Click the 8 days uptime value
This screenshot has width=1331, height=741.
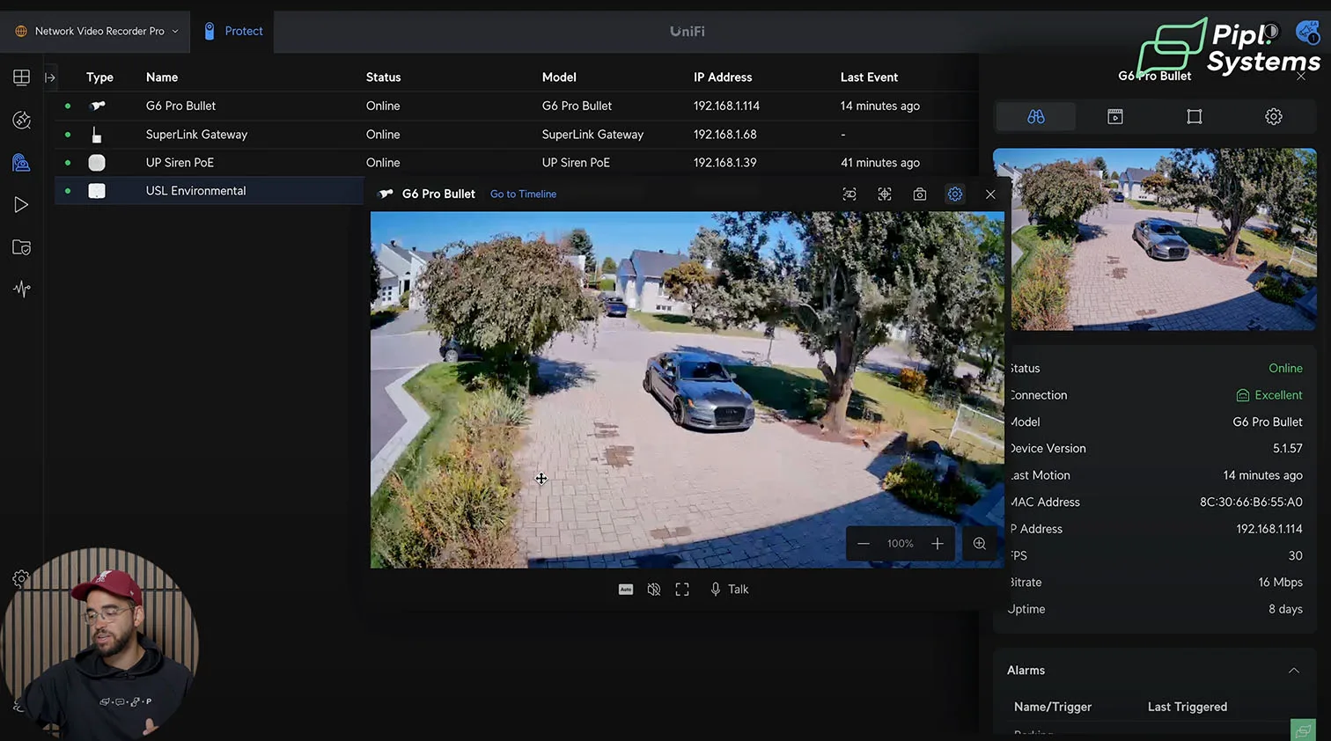1285,609
